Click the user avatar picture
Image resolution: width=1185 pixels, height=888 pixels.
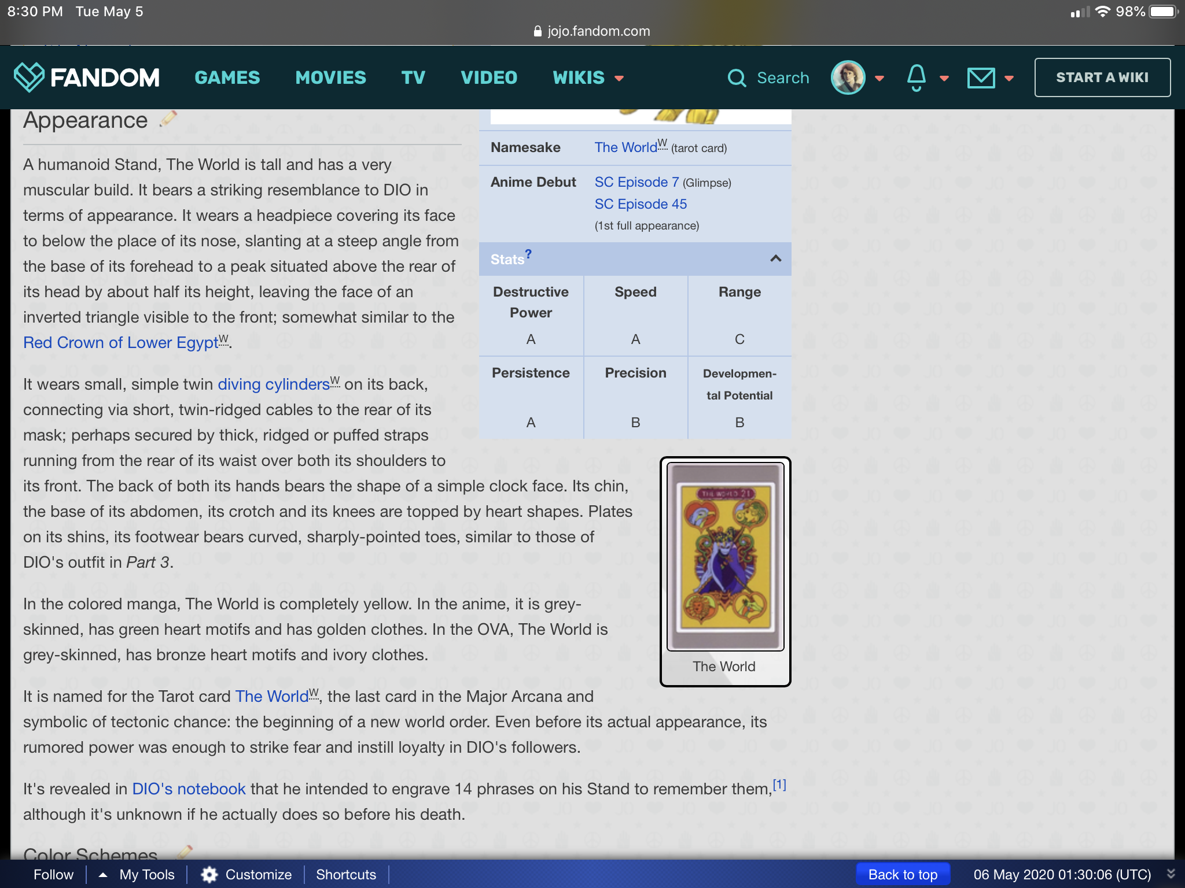(x=848, y=77)
